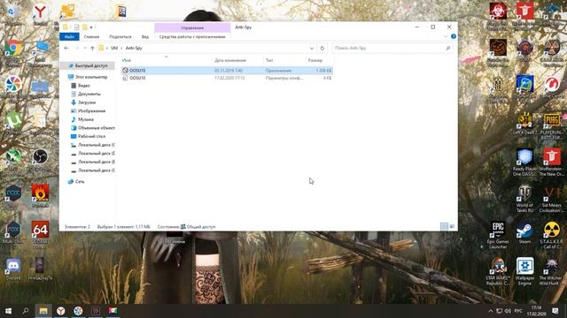Image resolution: width=567 pixels, height=318 pixels.
Task: Open the Управление contextual tab
Action: pos(192,27)
